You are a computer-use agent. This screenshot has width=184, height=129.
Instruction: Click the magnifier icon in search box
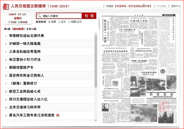pos(39,16)
